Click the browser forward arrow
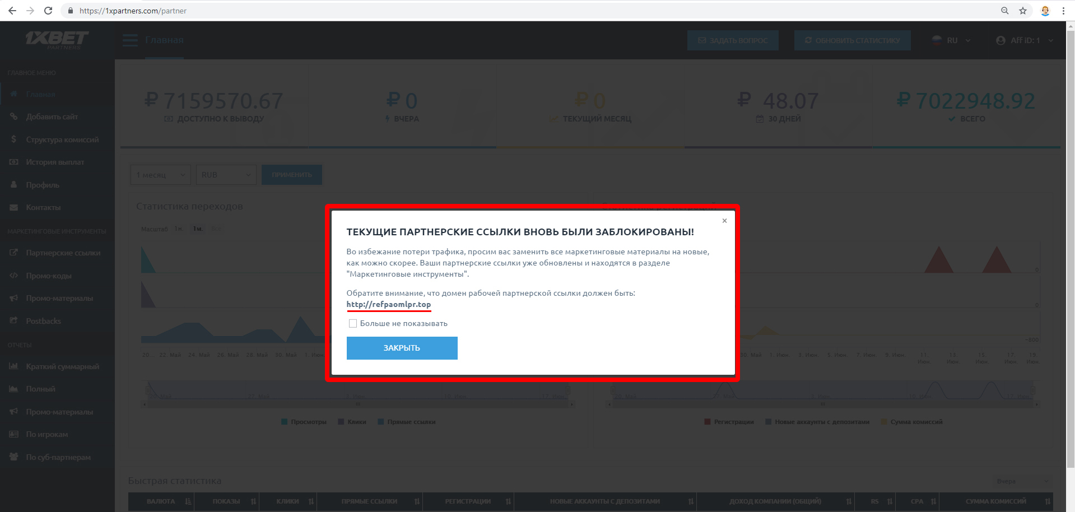 30,11
